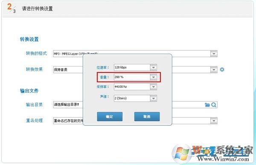The height and width of the screenshot is (165, 256).
Task: Open effect settings gear icon
Action: coord(222,69)
